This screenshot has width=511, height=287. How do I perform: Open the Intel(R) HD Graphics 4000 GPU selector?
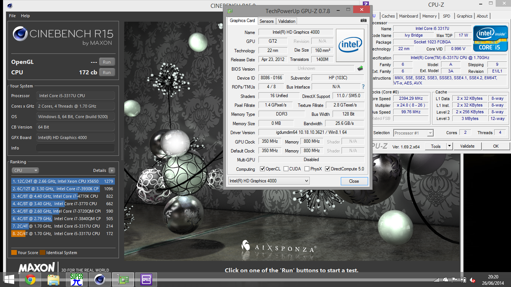268,181
